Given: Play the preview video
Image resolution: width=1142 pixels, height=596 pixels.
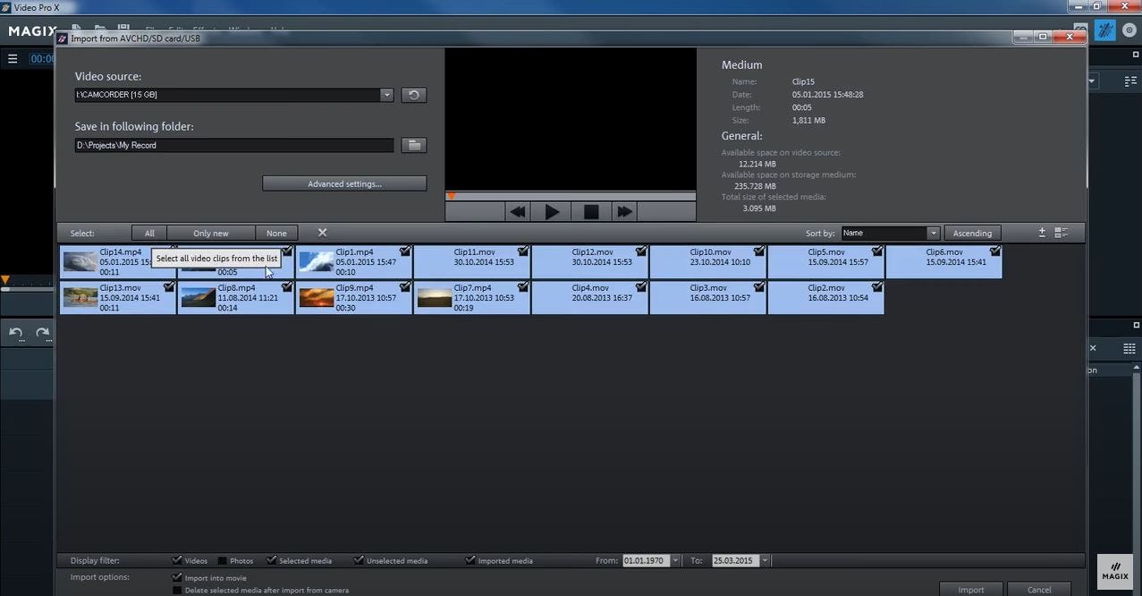Looking at the screenshot, I should pos(552,212).
